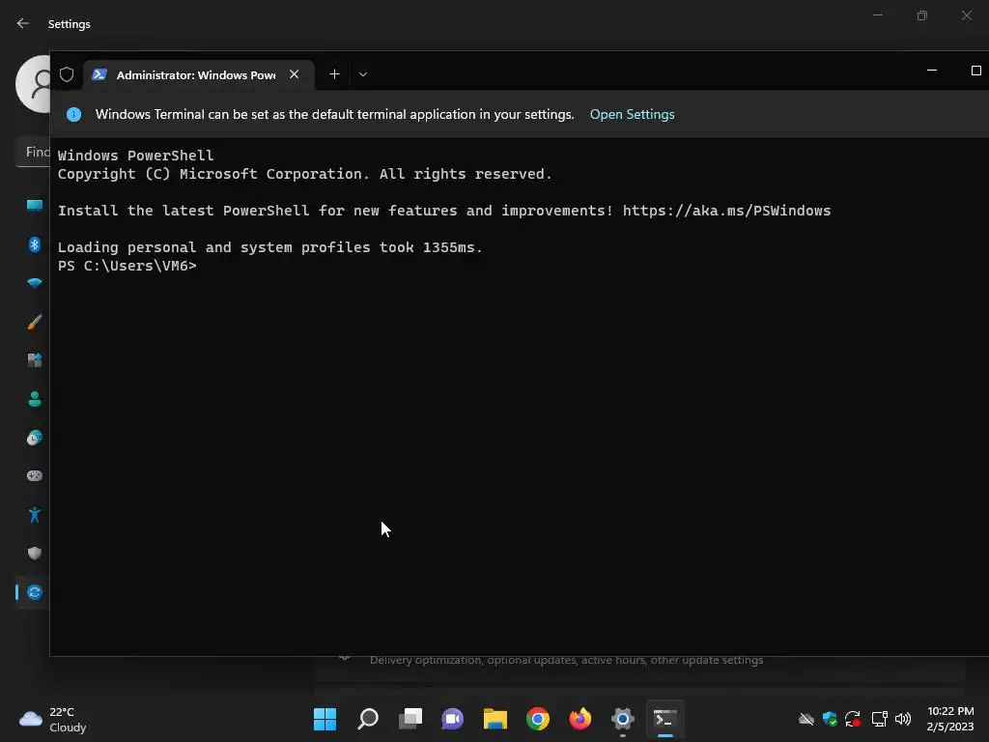Open network status tray icon
Viewport: 989px width, 742px height.
coord(879,719)
